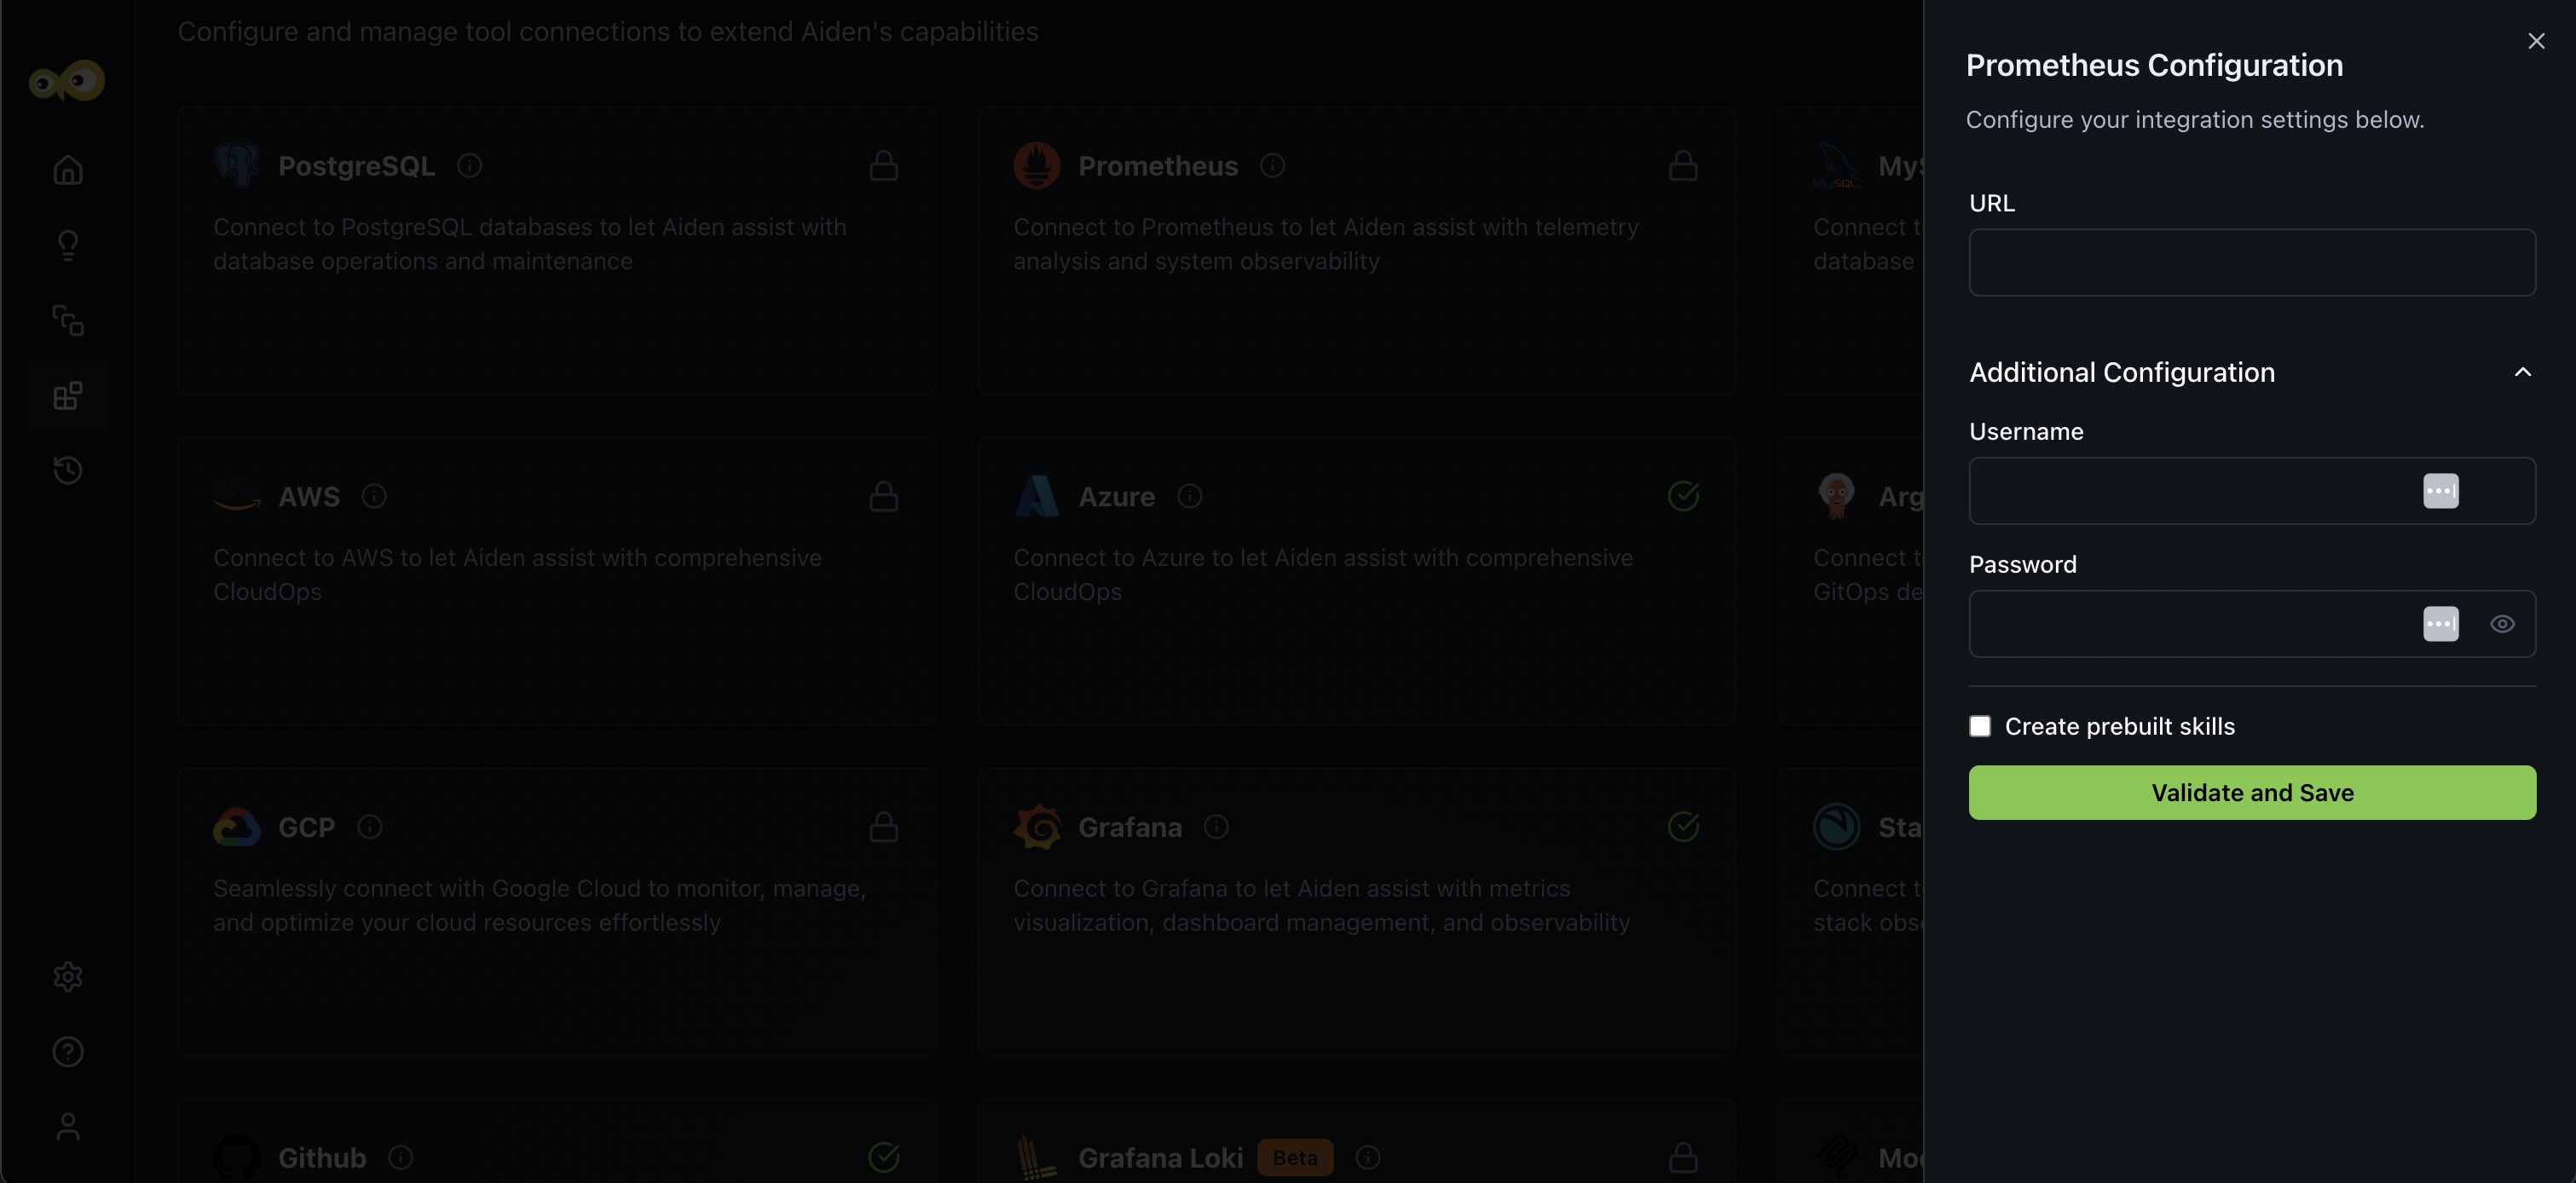This screenshot has width=2576, height=1183.
Task: Click the Help question mark icon
Action: [68, 1051]
